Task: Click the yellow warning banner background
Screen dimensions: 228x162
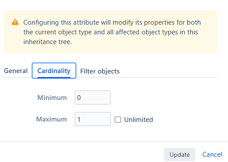Action: [111, 32]
